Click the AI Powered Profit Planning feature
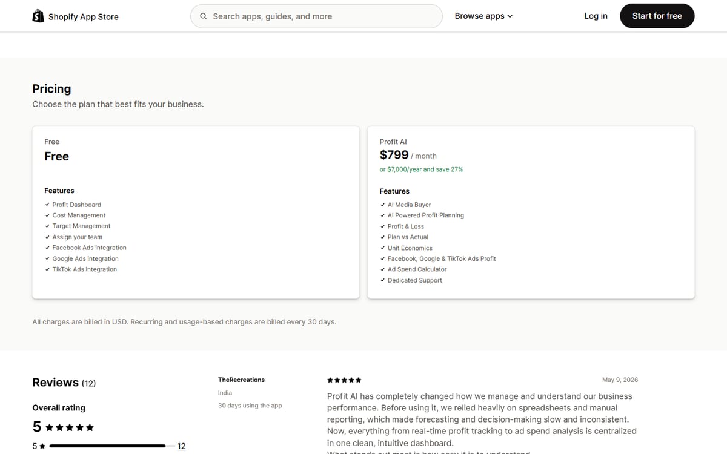727x454 pixels. tap(425, 215)
